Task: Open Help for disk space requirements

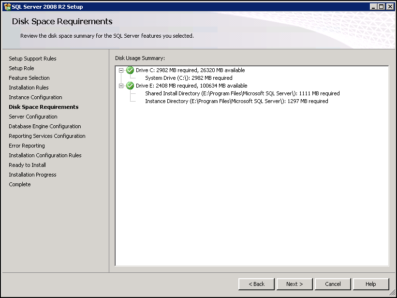Action: 370,284
